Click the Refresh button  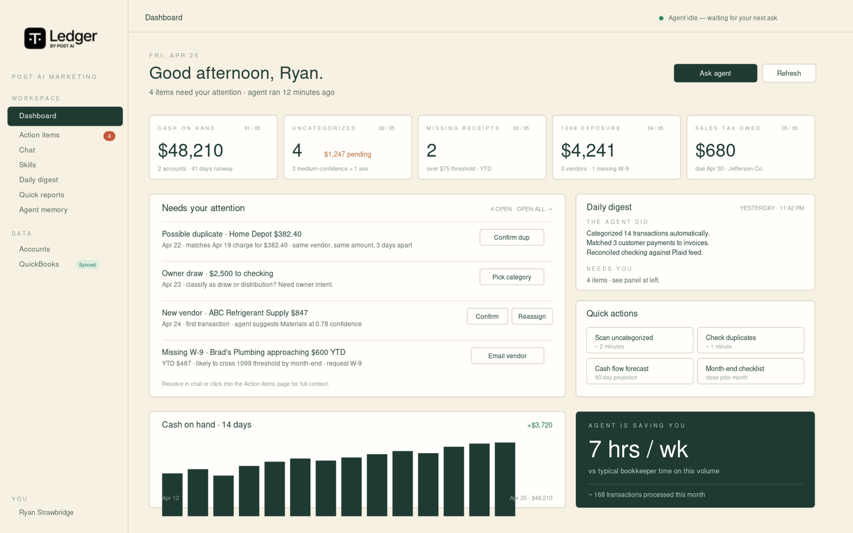(x=789, y=74)
